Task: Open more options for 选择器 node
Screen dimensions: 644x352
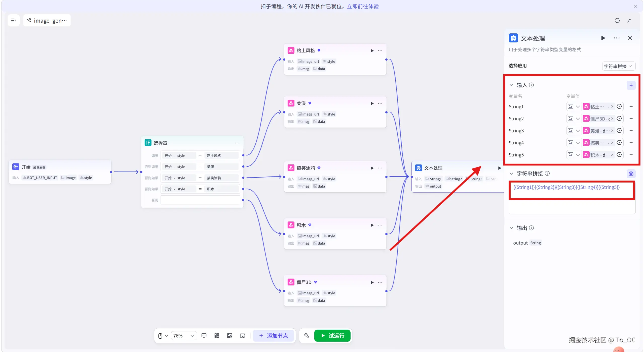Action: 237,143
